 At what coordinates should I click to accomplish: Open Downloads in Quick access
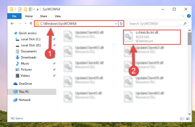pyautogui.click(x=29, y=57)
